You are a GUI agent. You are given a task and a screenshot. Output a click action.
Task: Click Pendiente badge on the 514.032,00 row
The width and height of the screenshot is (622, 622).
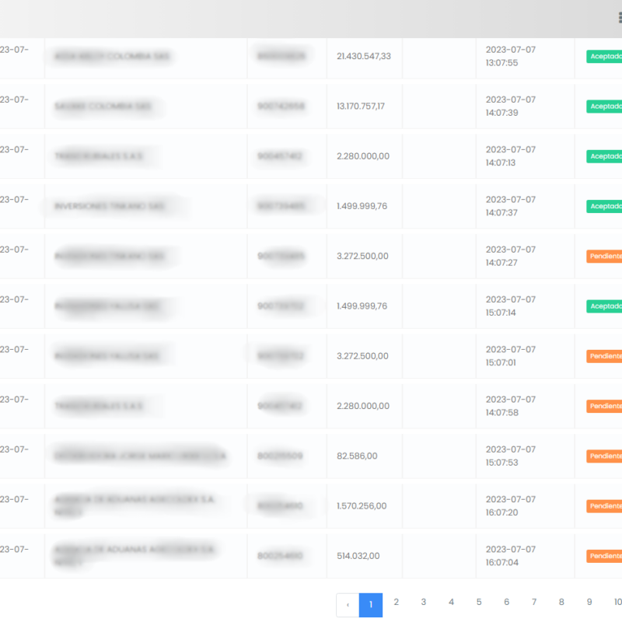tap(605, 556)
